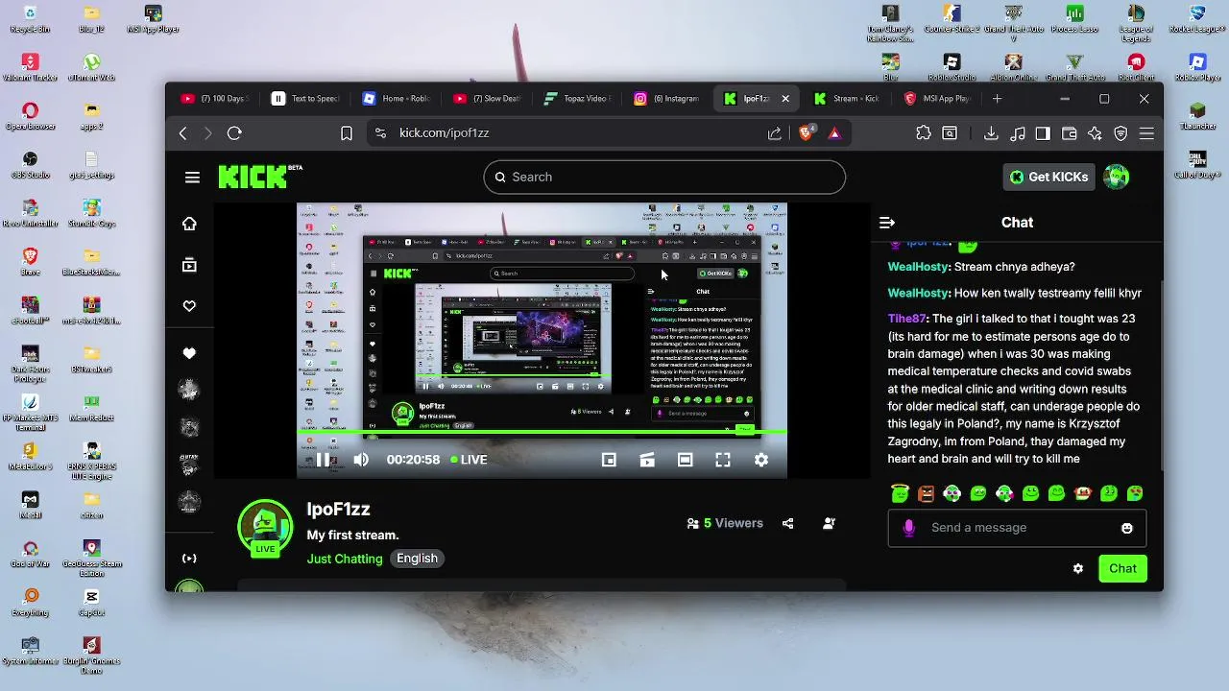Image resolution: width=1229 pixels, height=691 pixels.
Task: Bookmark this page
Action: [x=347, y=133]
